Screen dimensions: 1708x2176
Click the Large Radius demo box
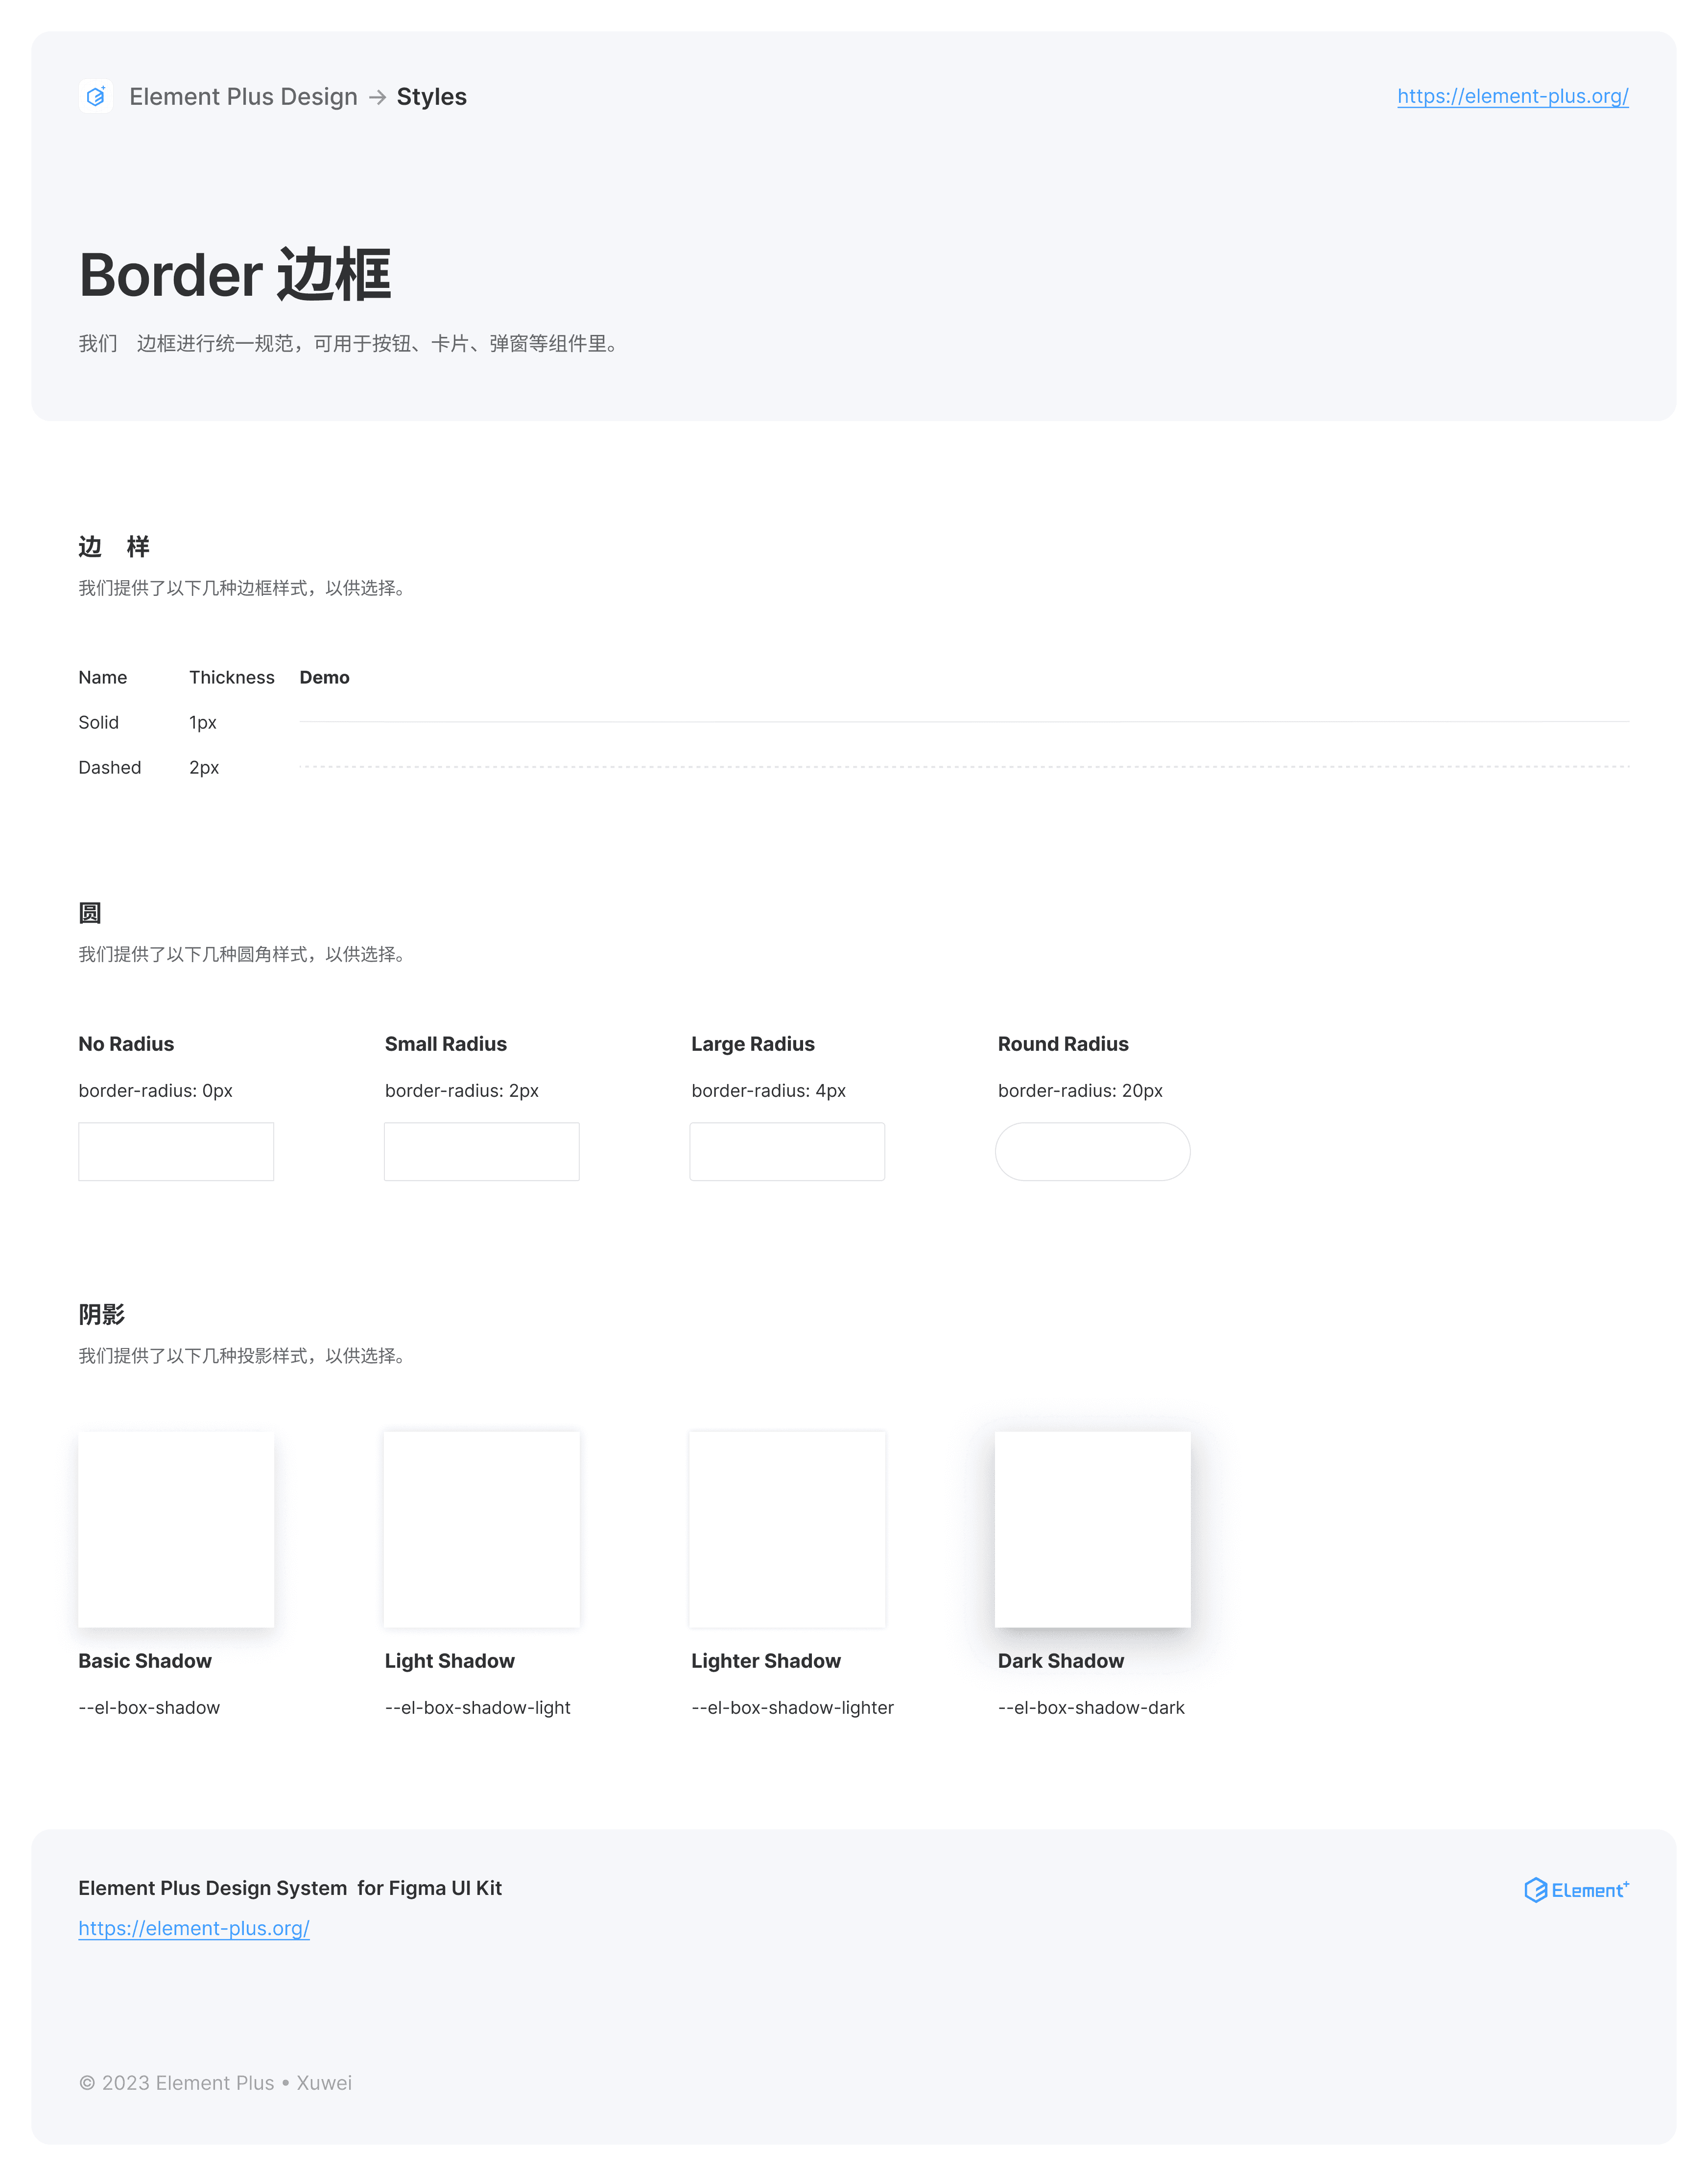[x=787, y=1151]
